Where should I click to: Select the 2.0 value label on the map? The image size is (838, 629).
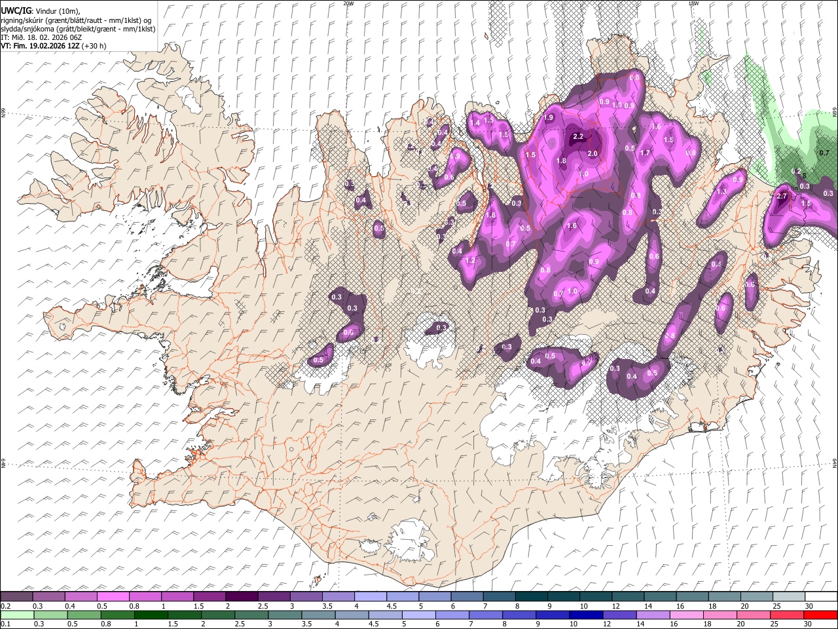point(592,153)
